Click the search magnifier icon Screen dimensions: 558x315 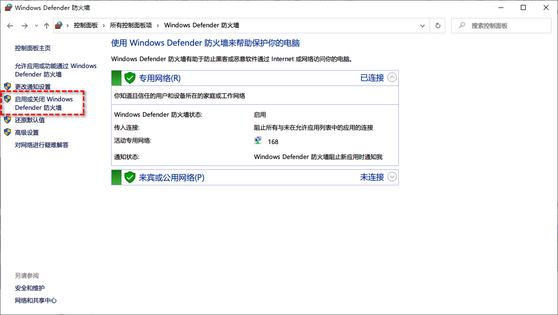tap(462, 25)
